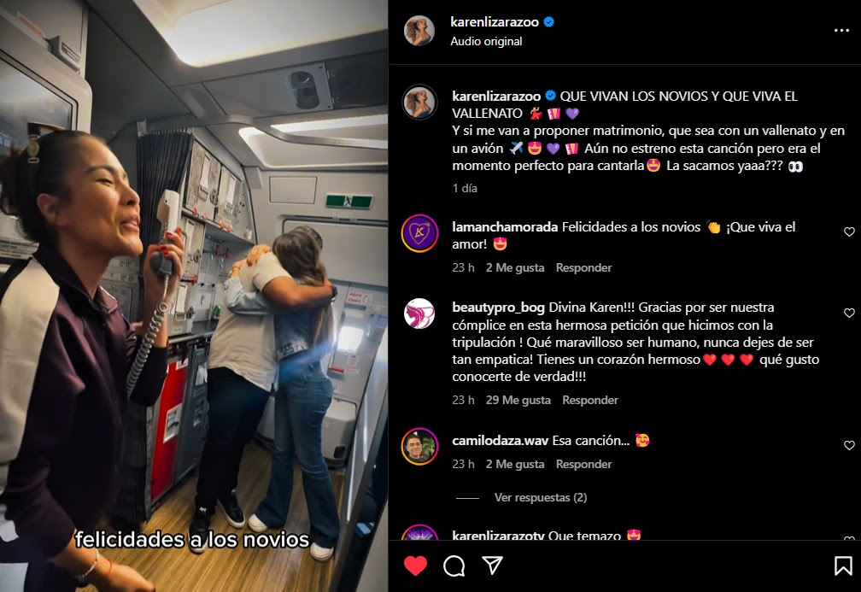This screenshot has height=592, width=861.
Task: Click karenlizarazoo username in header
Action: click(x=495, y=22)
